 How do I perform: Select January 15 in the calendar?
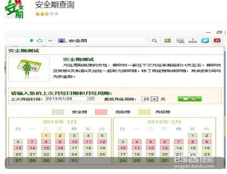coord(46,148)
